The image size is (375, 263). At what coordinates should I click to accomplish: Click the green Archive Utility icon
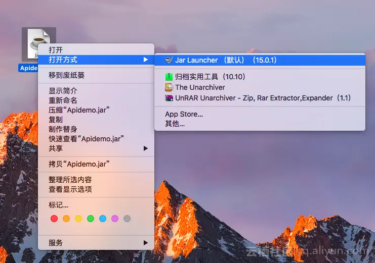pos(169,77)
